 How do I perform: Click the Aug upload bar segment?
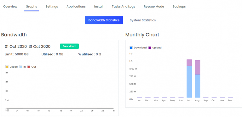coord(198,67)
